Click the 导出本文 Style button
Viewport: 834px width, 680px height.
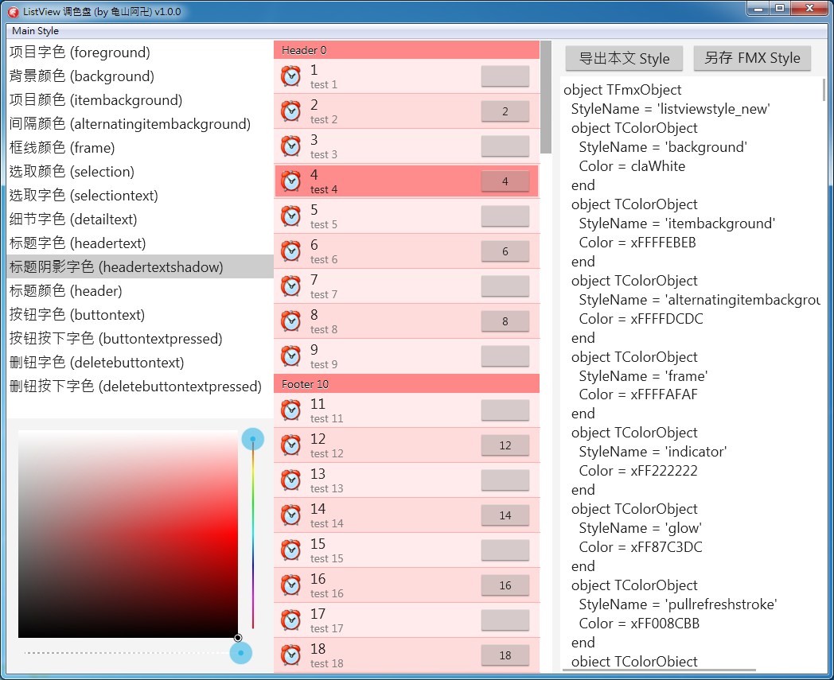click(x=624, y=58)
